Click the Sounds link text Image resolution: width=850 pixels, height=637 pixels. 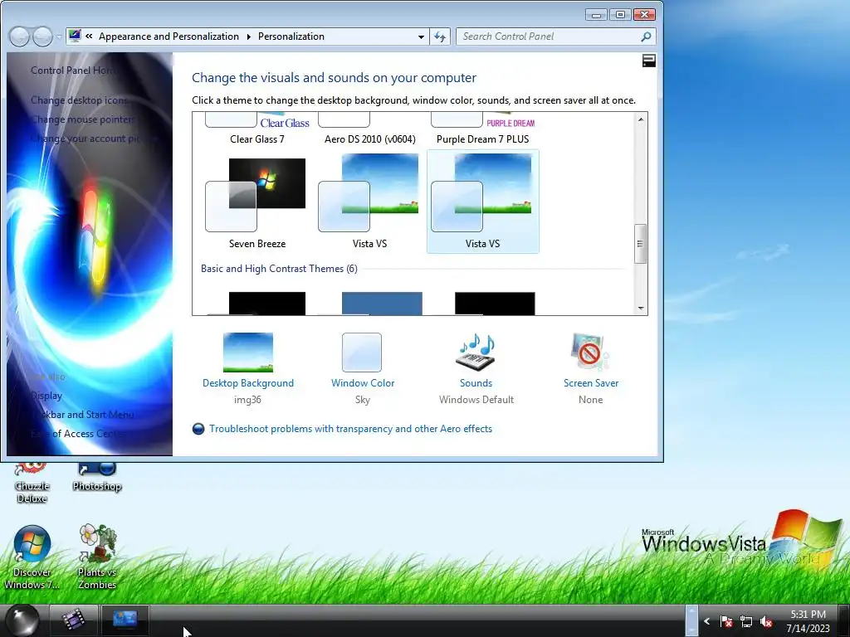point(476,383)
